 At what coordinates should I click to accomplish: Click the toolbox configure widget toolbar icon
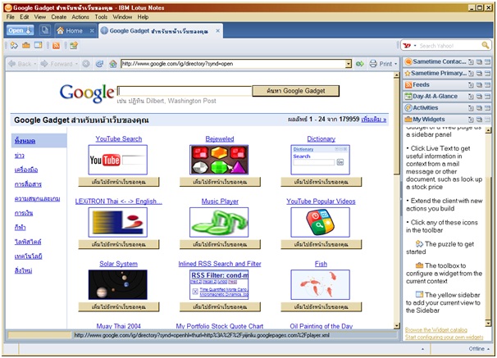coord(26,46)
